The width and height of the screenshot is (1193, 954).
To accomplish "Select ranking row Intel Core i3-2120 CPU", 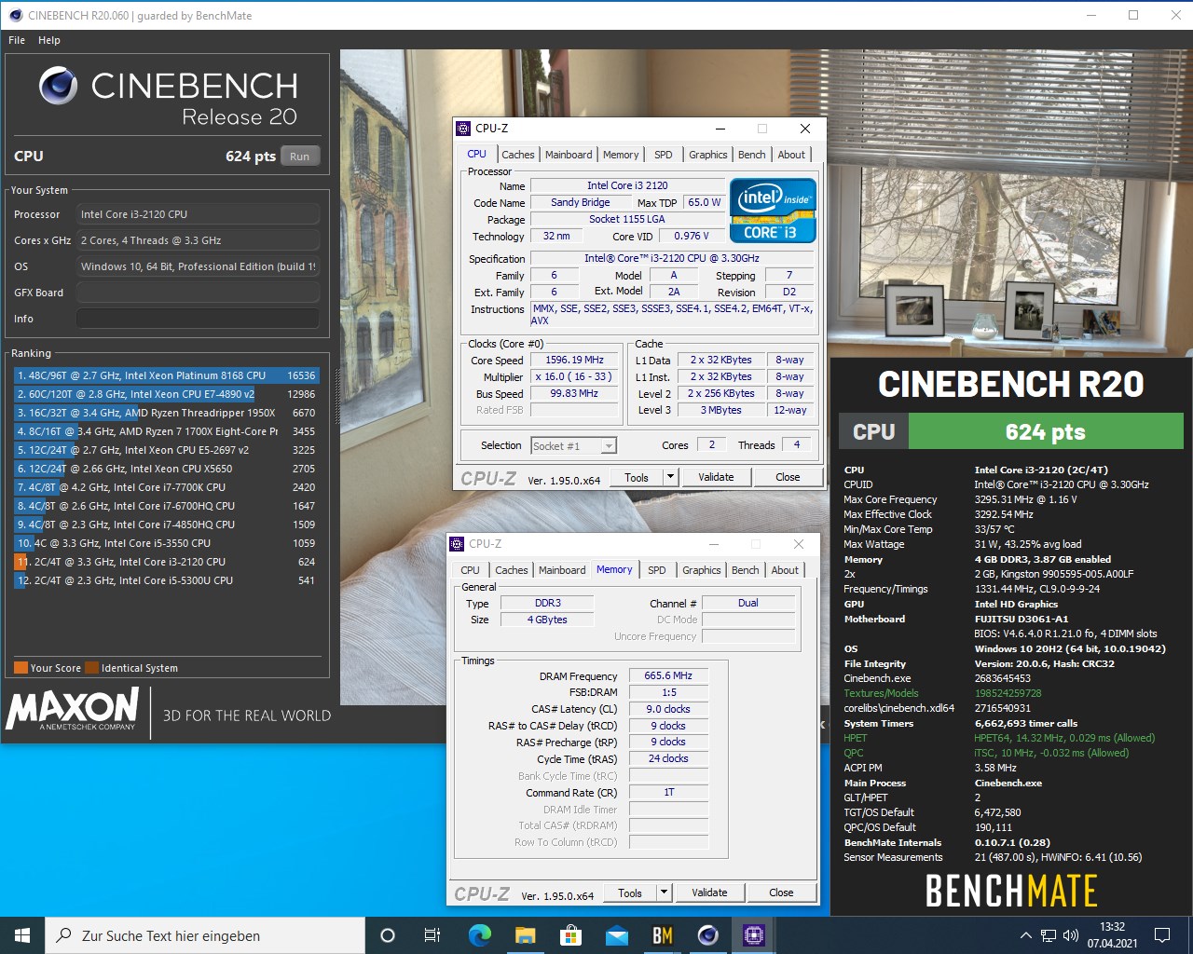I will (x=166, y=562).
